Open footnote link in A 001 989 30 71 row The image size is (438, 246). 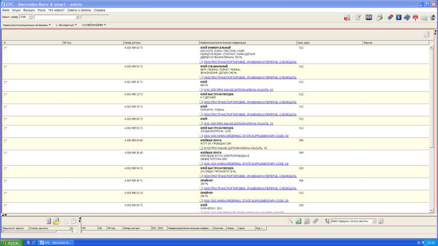click(x=238, y=90)
